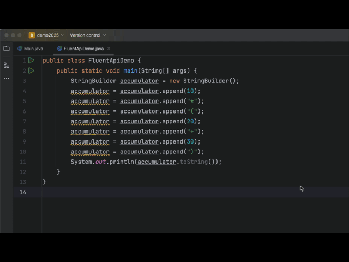Image resolution: width=349 pixels, height=262 pixels.
Task: Click the "+" string literal on line 8
Action: coord(192,132)
